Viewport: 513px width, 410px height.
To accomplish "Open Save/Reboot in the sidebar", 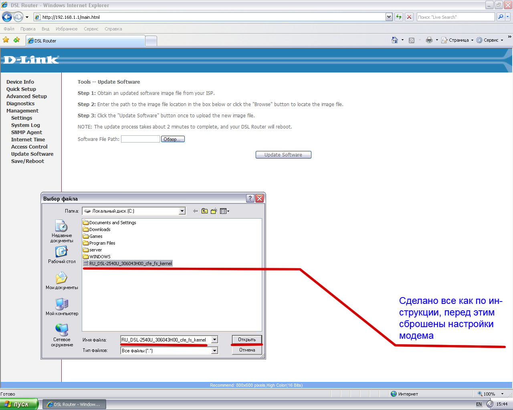I will [x=28, y=161].
